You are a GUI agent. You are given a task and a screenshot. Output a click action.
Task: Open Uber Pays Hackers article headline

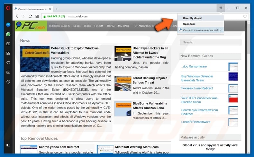click(x=150, y=53)
